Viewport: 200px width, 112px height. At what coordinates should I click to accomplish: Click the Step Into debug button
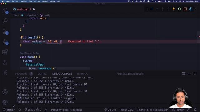tap(163, 9)
